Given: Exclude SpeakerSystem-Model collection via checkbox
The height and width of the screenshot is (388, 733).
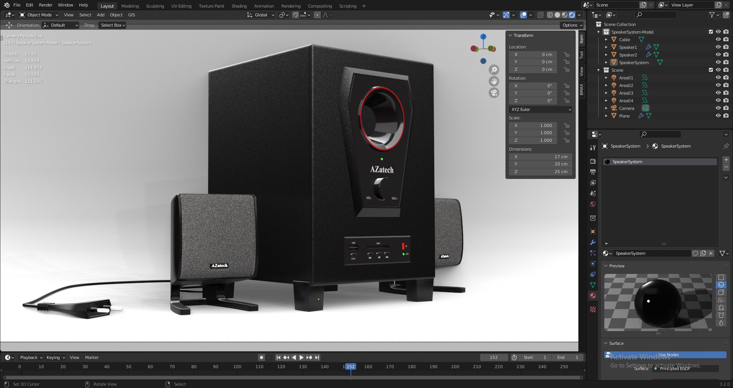Looking at the screenshot, I should click(x=710, y=32).
